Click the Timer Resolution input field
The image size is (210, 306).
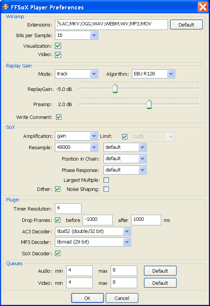pyautogui.click(x=68, y=209)
